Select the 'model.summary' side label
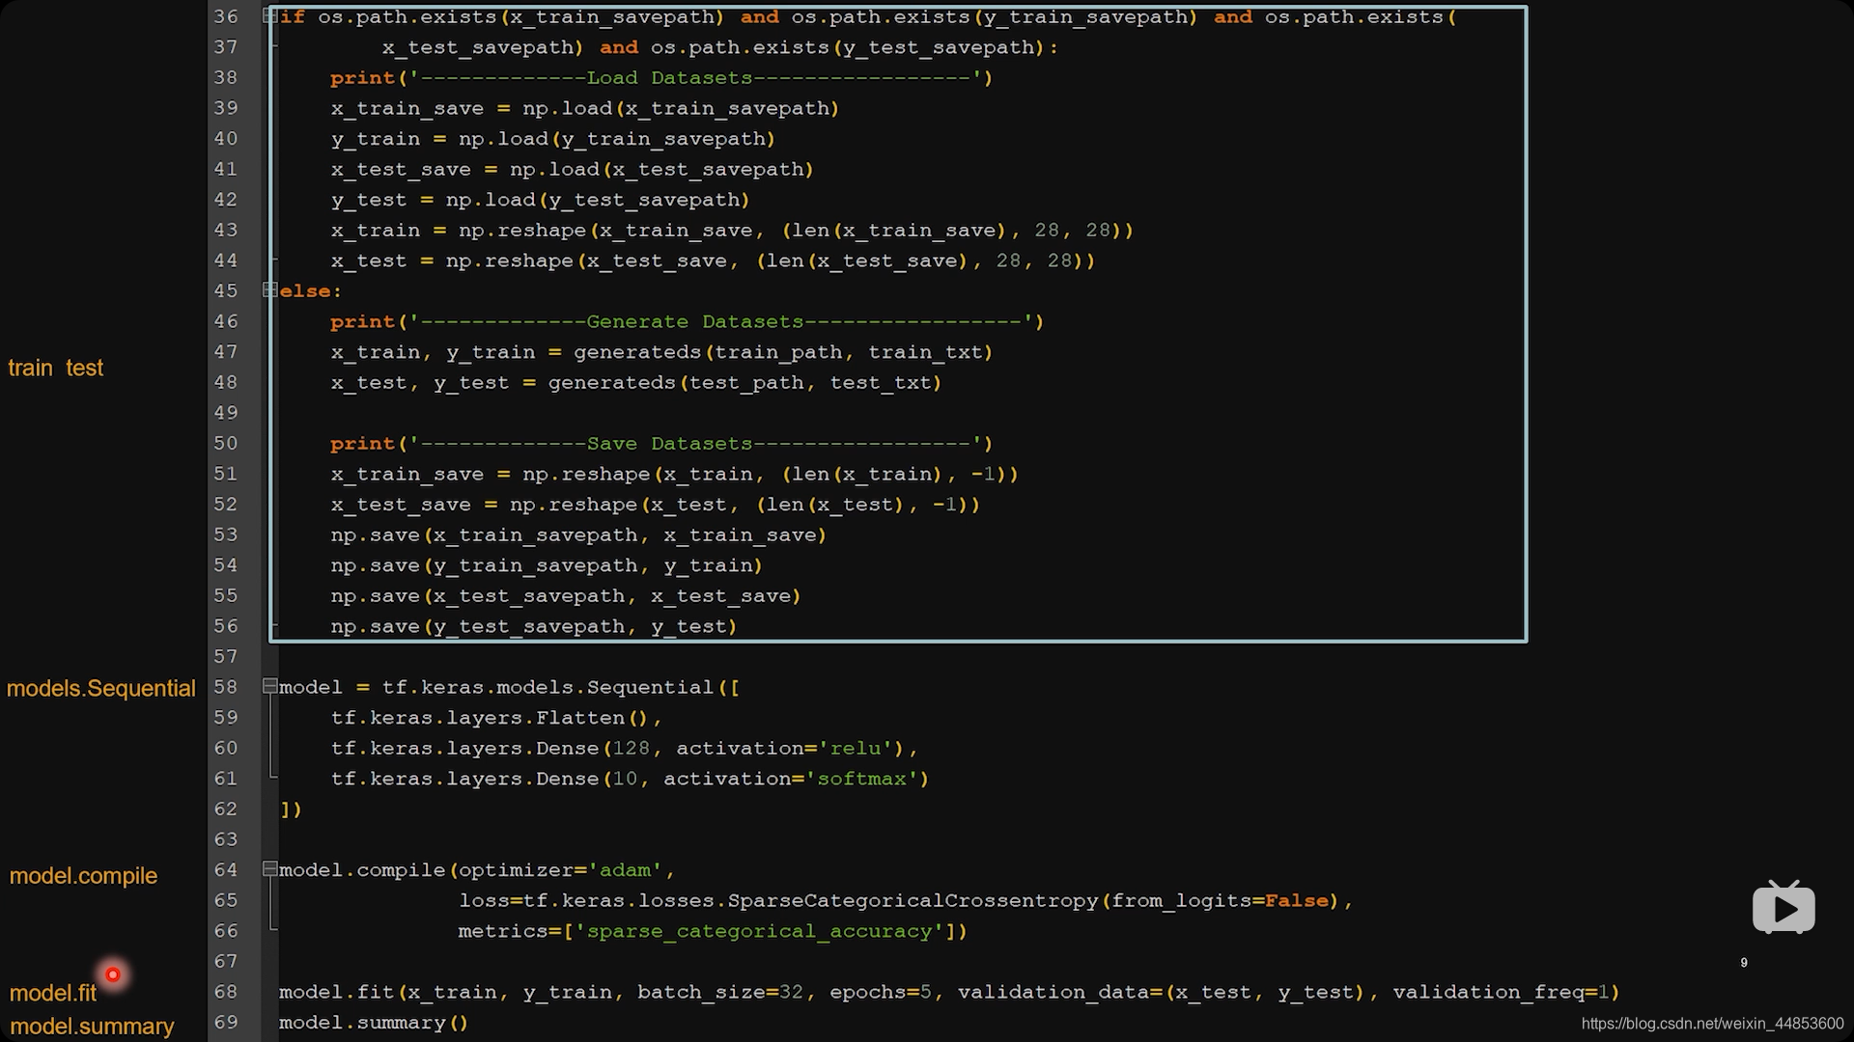Image resolution: width=1854 pixels, height=1042 pixels. pyautogui.click(x=92, y=1026)
